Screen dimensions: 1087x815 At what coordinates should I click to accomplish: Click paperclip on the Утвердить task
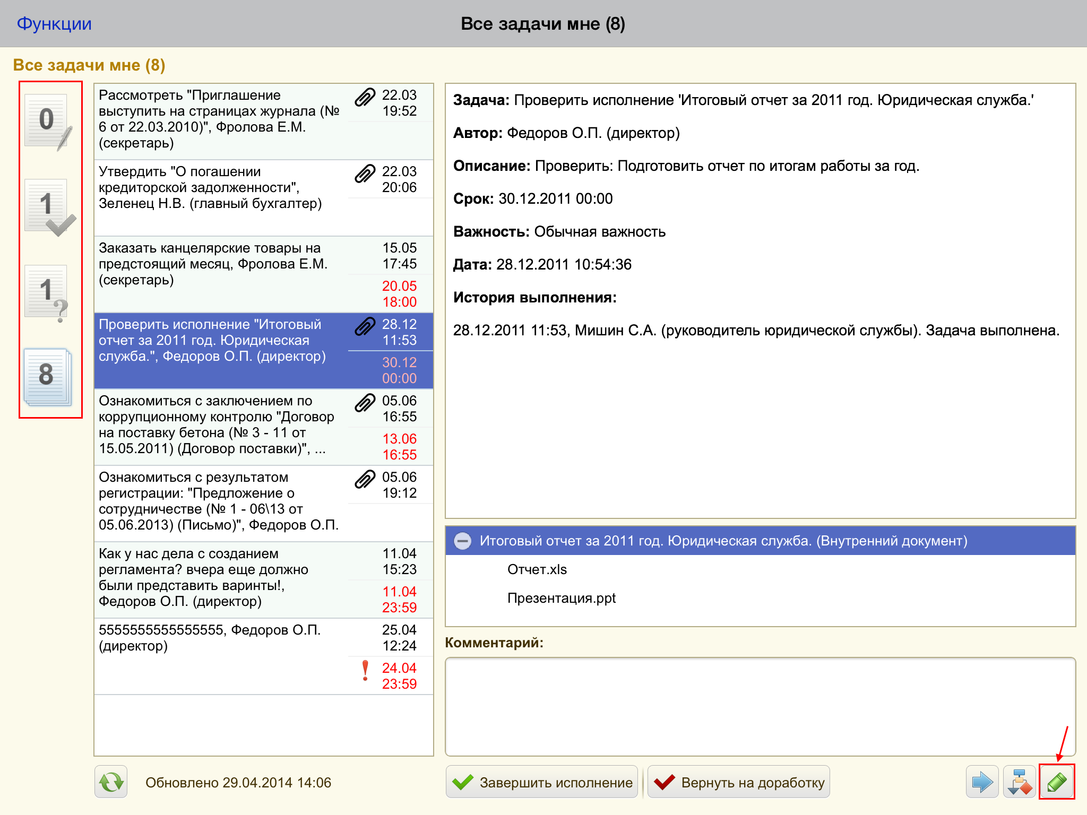[365, 174]
